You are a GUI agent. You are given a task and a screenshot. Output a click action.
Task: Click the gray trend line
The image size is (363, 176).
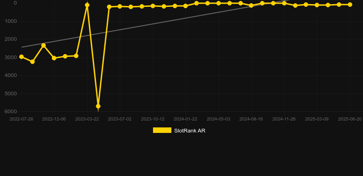coord(155,24)
